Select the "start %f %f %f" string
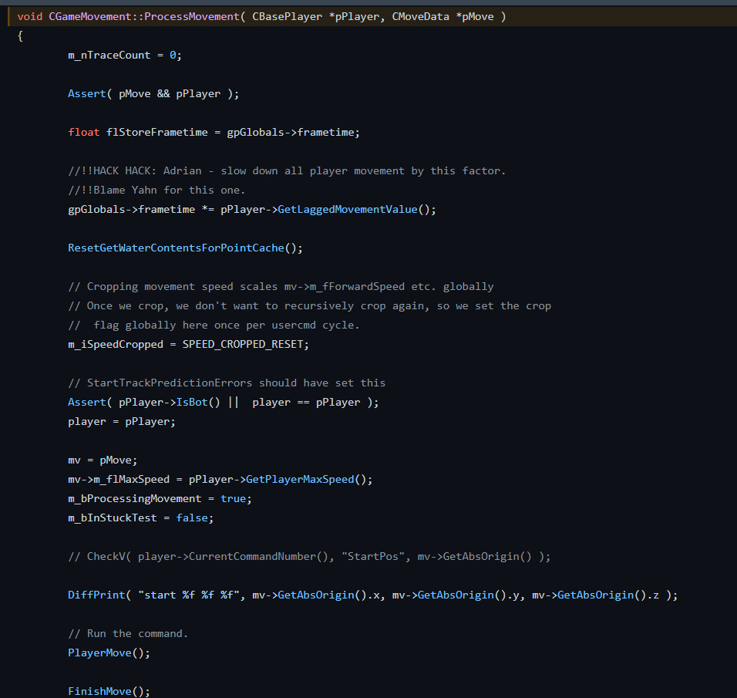This screenshot has width=737, height=698. click(x=188, y=595)
